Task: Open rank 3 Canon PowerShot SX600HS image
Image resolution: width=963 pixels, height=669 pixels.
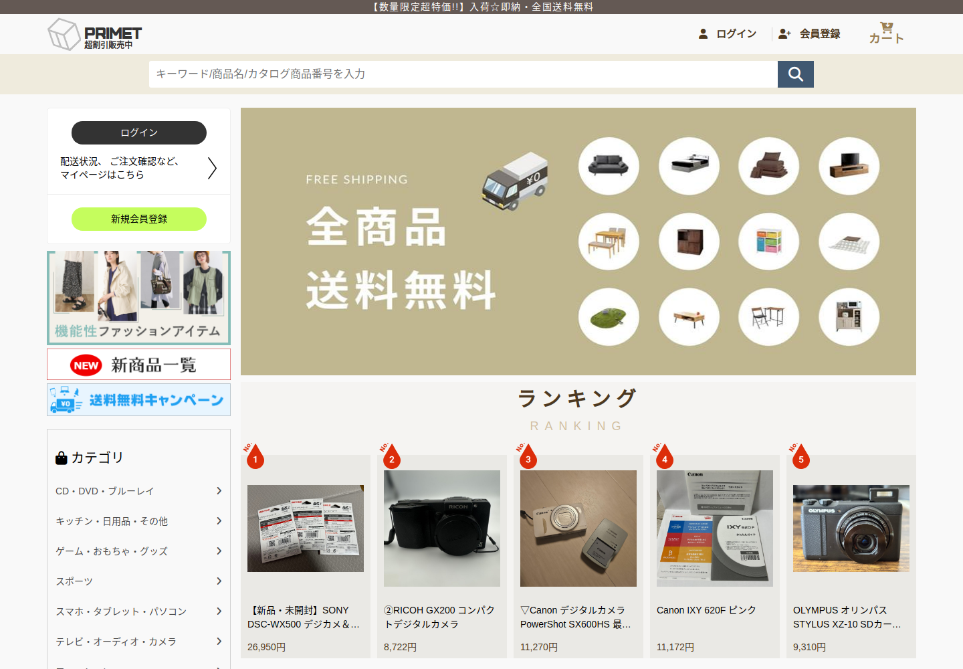Action: point(578,529)
